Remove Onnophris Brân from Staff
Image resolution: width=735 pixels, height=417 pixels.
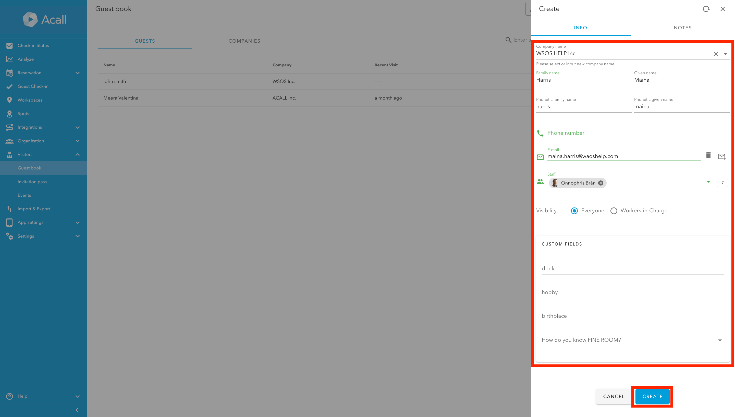[x=601, y=183]
